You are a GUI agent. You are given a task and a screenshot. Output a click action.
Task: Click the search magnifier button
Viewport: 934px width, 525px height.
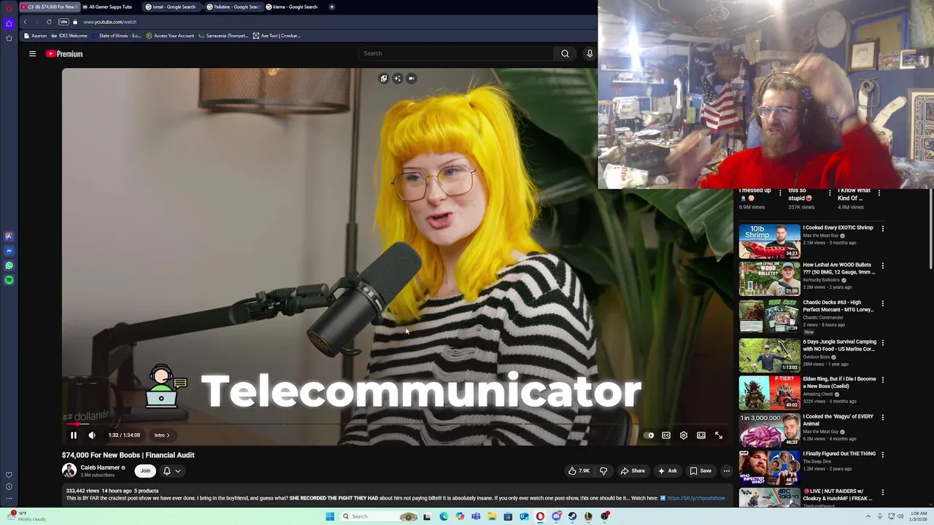[x=565, y=53]
